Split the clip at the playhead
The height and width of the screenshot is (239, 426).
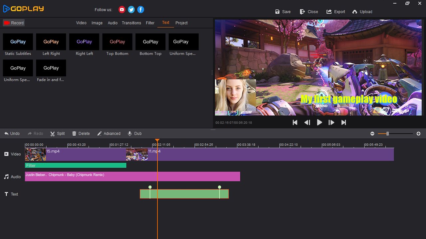point(57,133)
